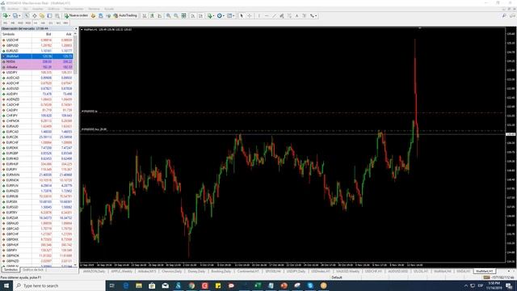
Task: Open Microsoft Edge from the taskbar
Action: [126, 285]
